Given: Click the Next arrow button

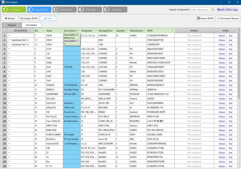Looking at the screenshot, I should (x=48, y=18).
